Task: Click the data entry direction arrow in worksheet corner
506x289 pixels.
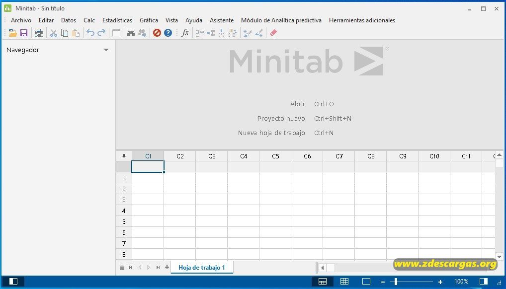Action: [x=124, y=156]
